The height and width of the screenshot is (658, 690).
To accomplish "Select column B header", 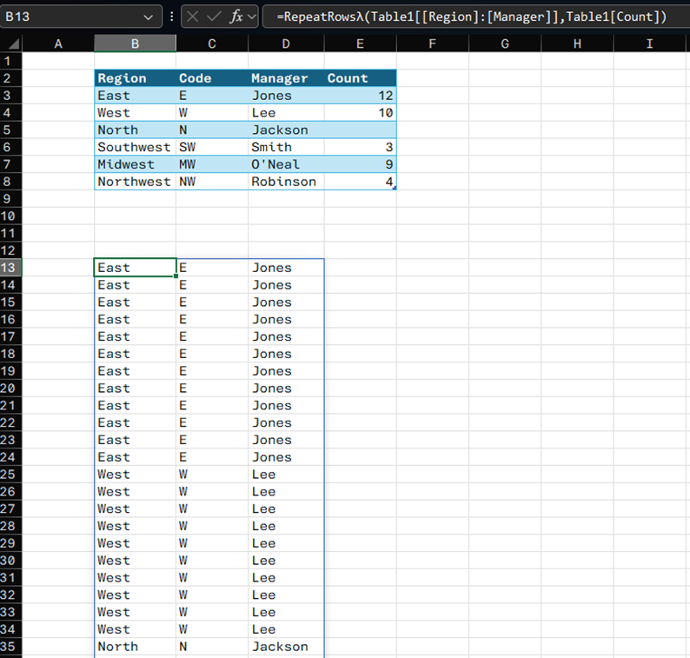I will point(135,43).
